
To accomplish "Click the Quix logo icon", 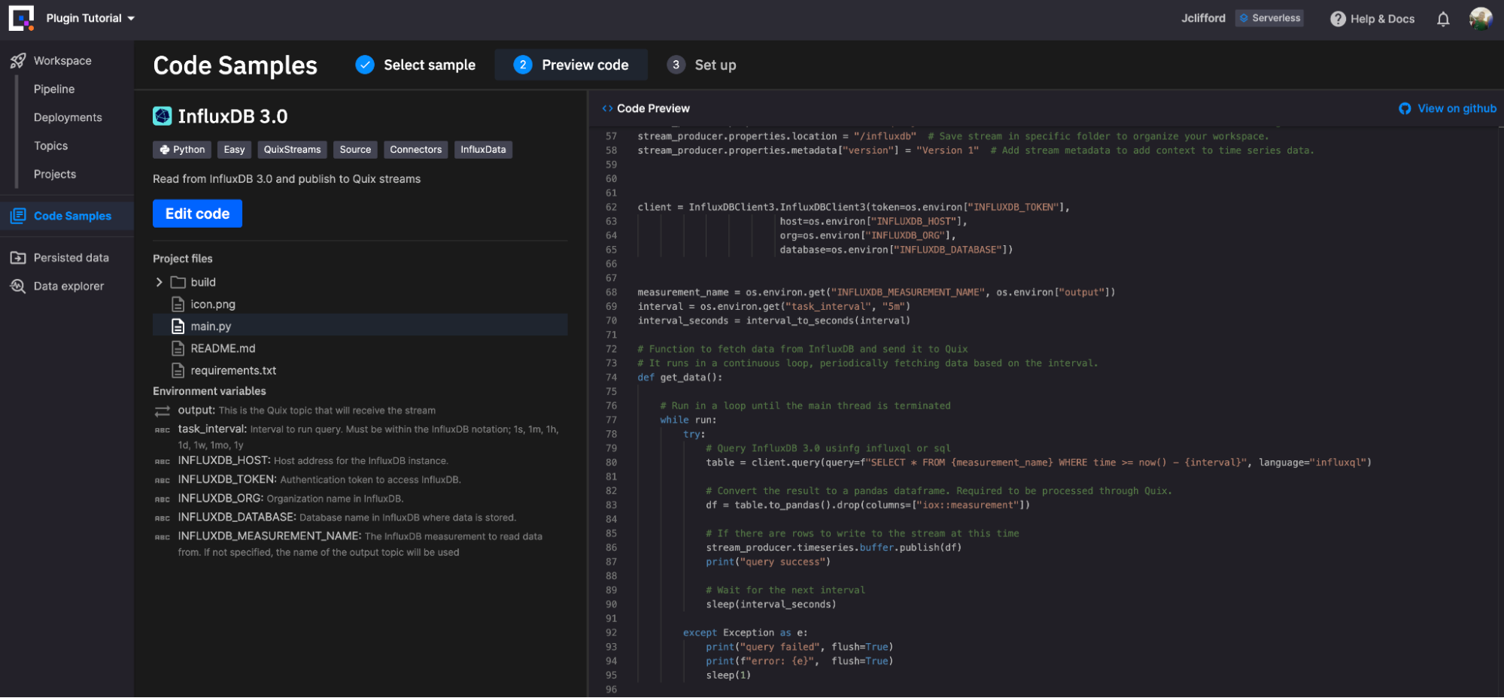I will (x=21, y=18).
